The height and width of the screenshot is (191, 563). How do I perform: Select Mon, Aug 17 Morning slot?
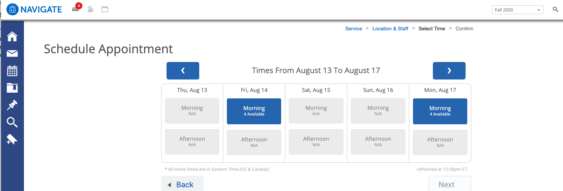click(x=440, y=111)
